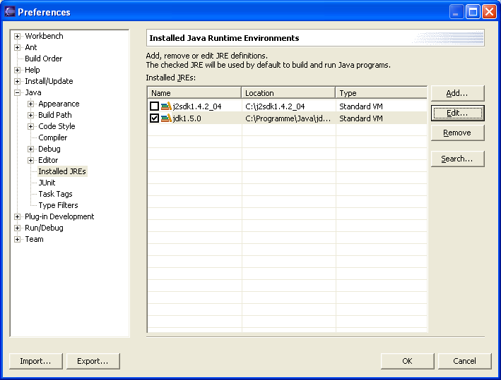Expand the Team tree node
Image resolution: width=501 pixels, height=380 pixels.
pos(17,240)
